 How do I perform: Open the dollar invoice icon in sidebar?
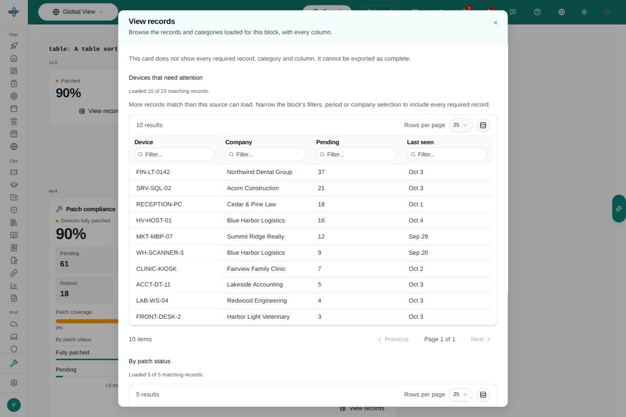click(14, 247)
